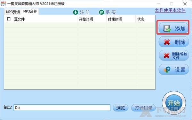This screenshot has width=192, height=120.
Task: Click the 注册 text label
Action: coord(85,12)
